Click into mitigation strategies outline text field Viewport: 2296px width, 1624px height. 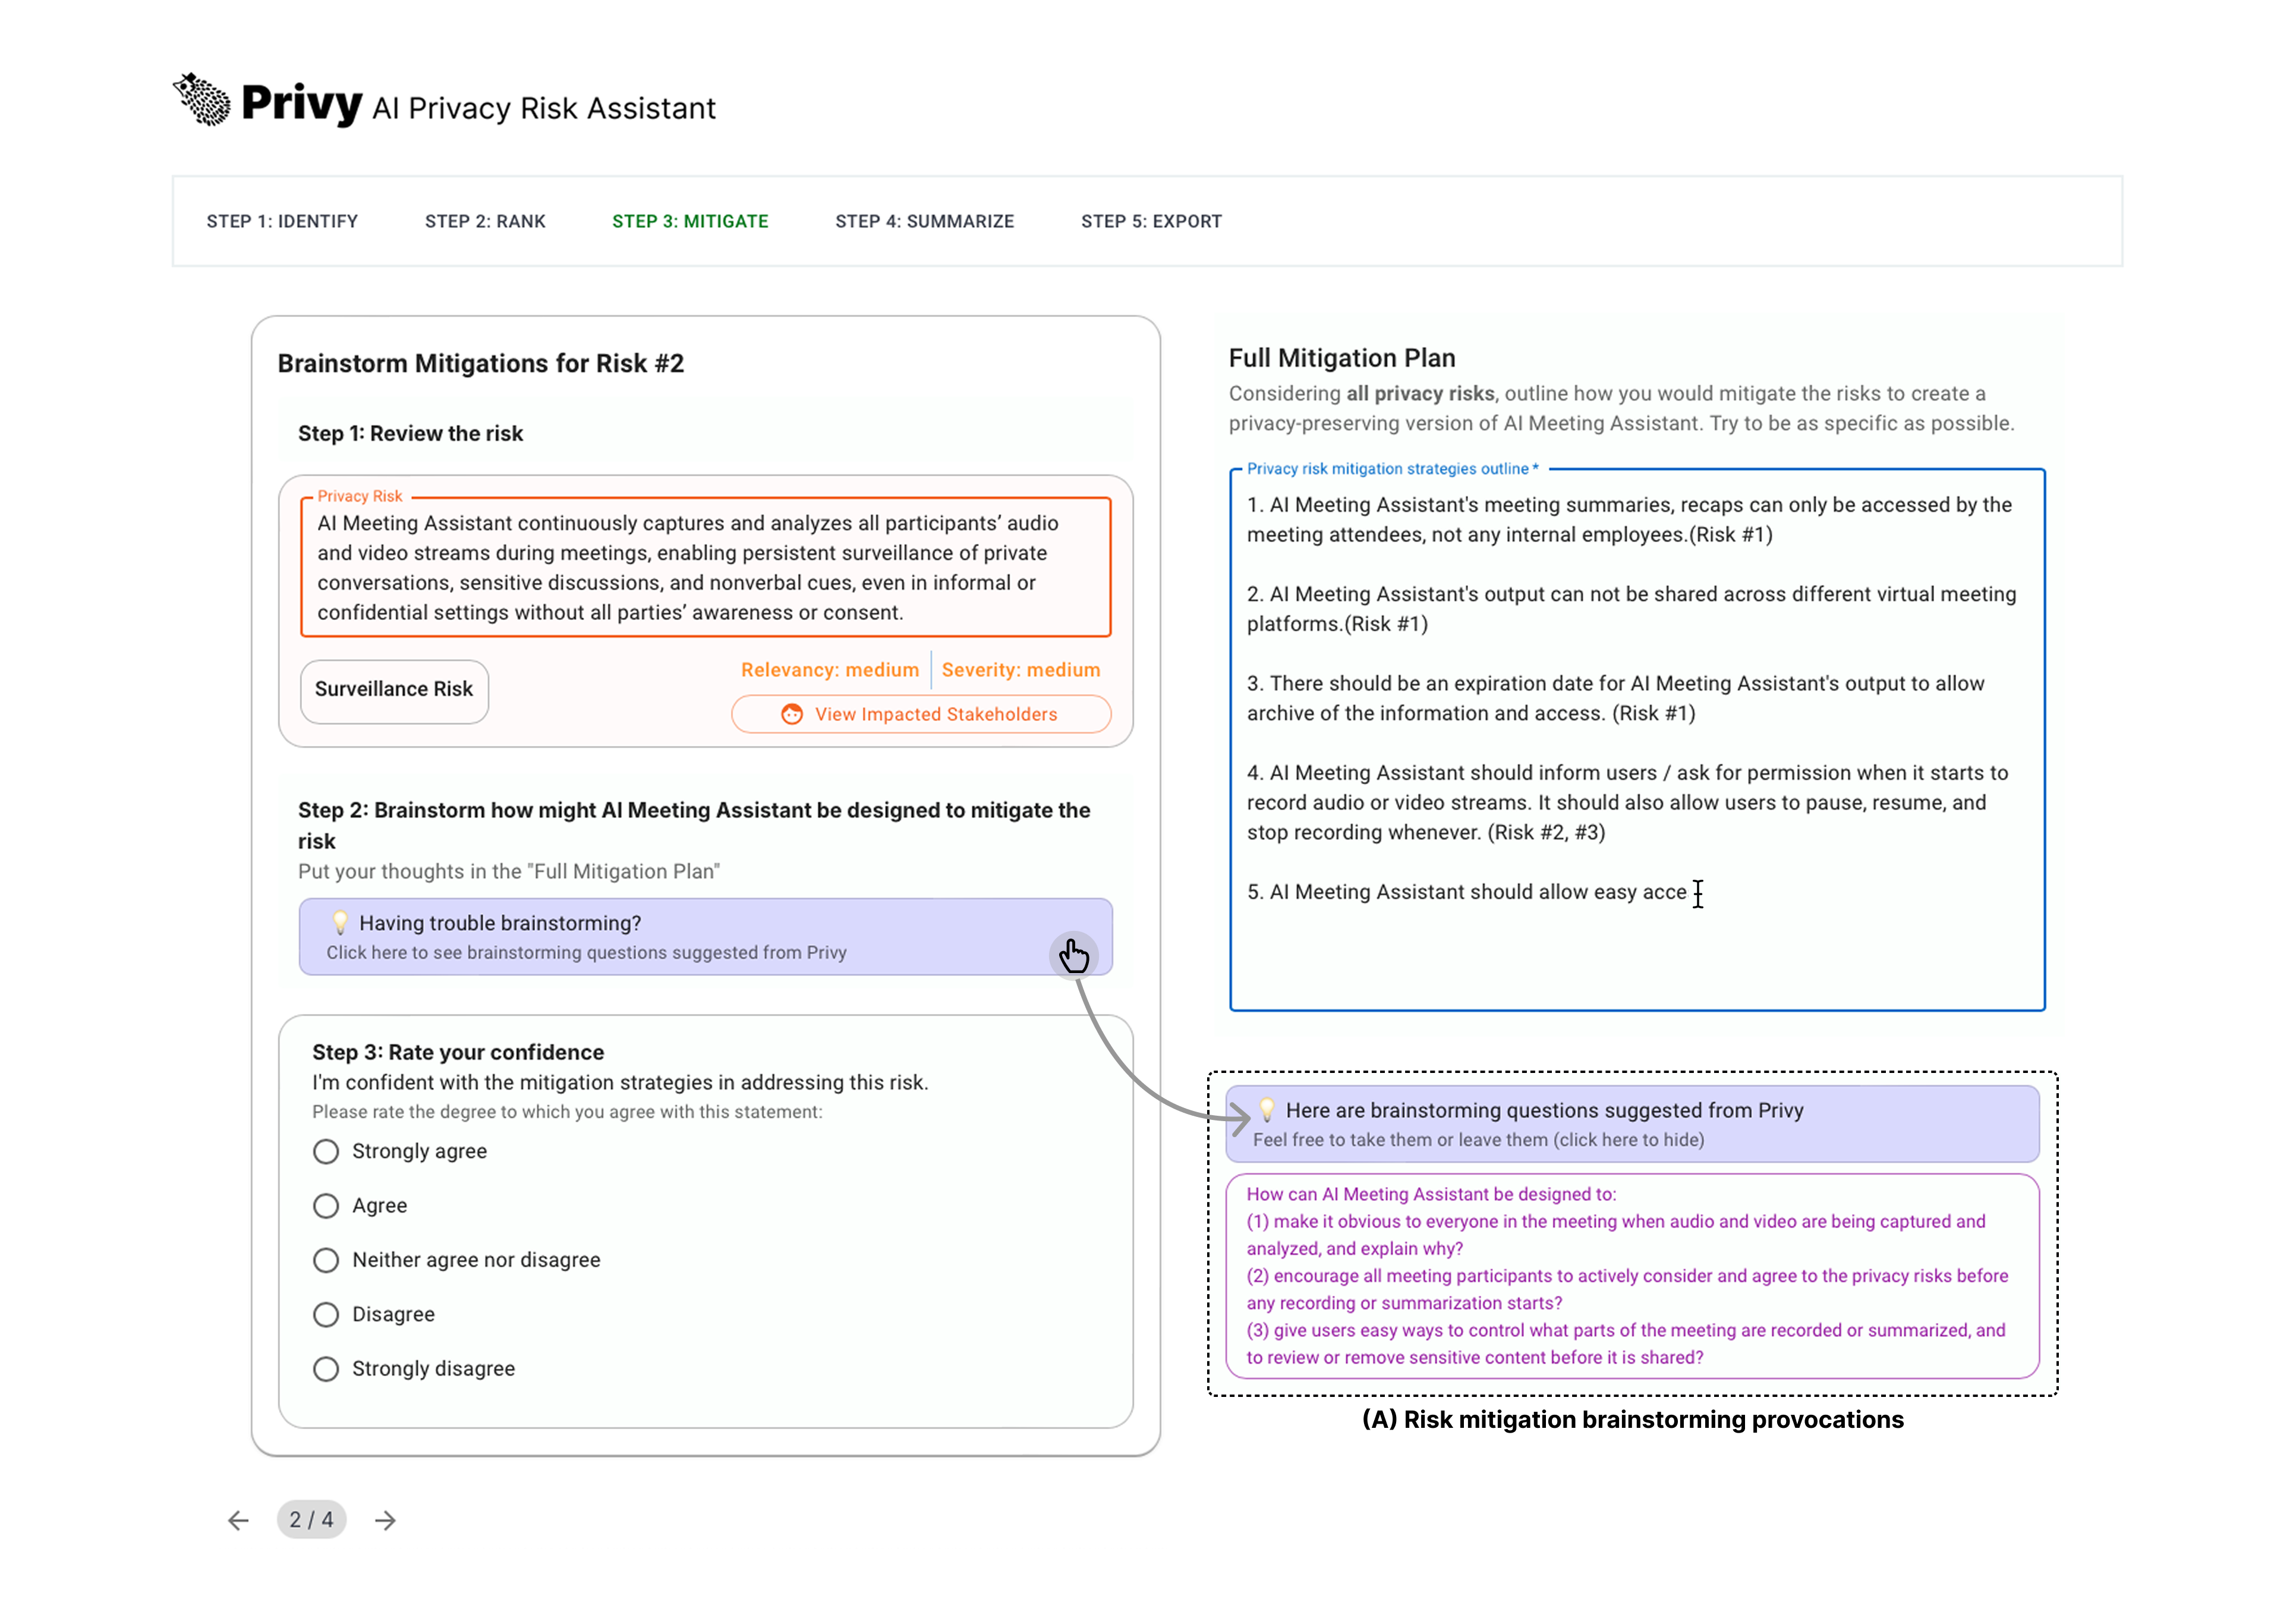[1637, 950]
